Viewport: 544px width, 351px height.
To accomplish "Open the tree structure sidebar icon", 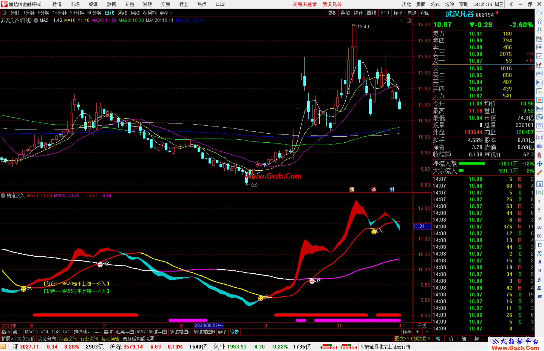I will point(539,91).
